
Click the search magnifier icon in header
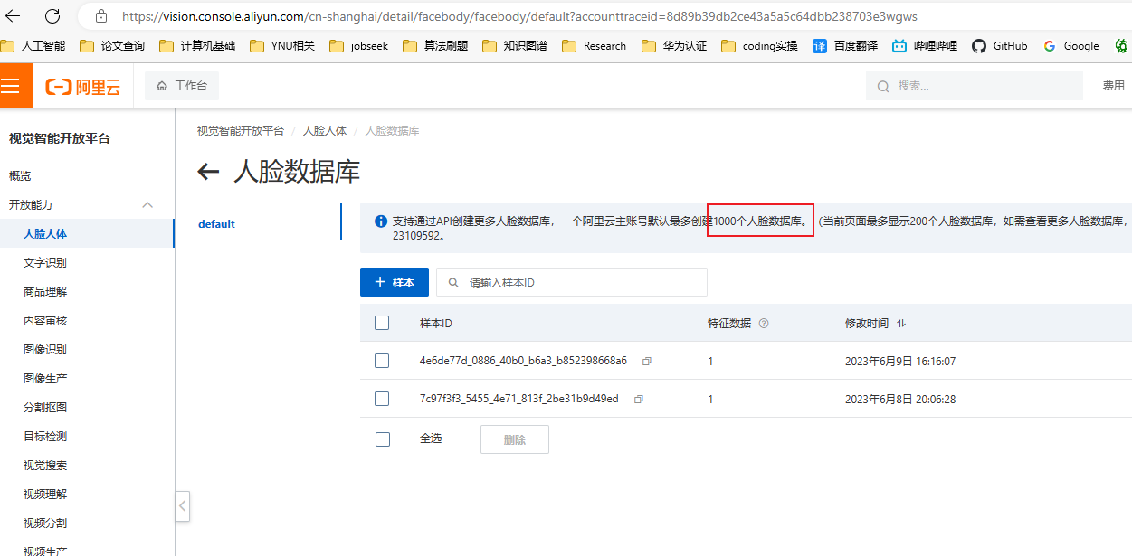(x=883, y=86)
